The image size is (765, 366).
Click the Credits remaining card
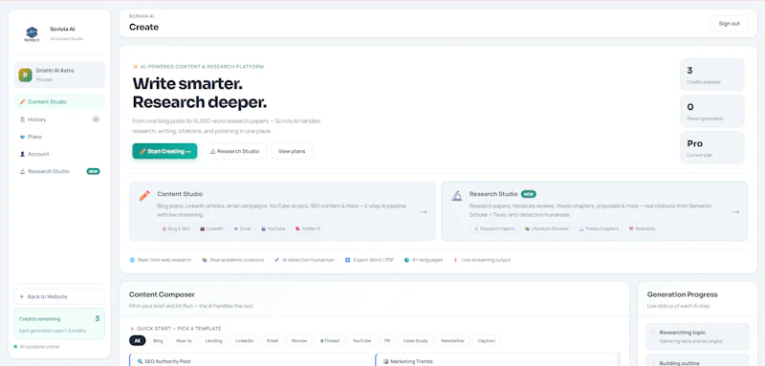tap(59, 324)
